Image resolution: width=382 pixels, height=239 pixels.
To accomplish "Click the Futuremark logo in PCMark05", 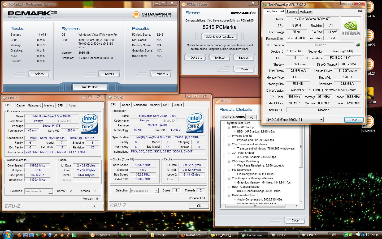I will (153, 14).
